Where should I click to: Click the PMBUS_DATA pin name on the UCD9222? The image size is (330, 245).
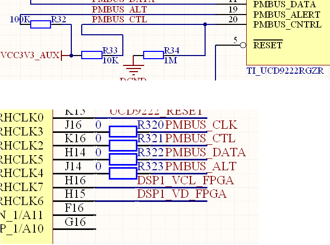[284, 4]
